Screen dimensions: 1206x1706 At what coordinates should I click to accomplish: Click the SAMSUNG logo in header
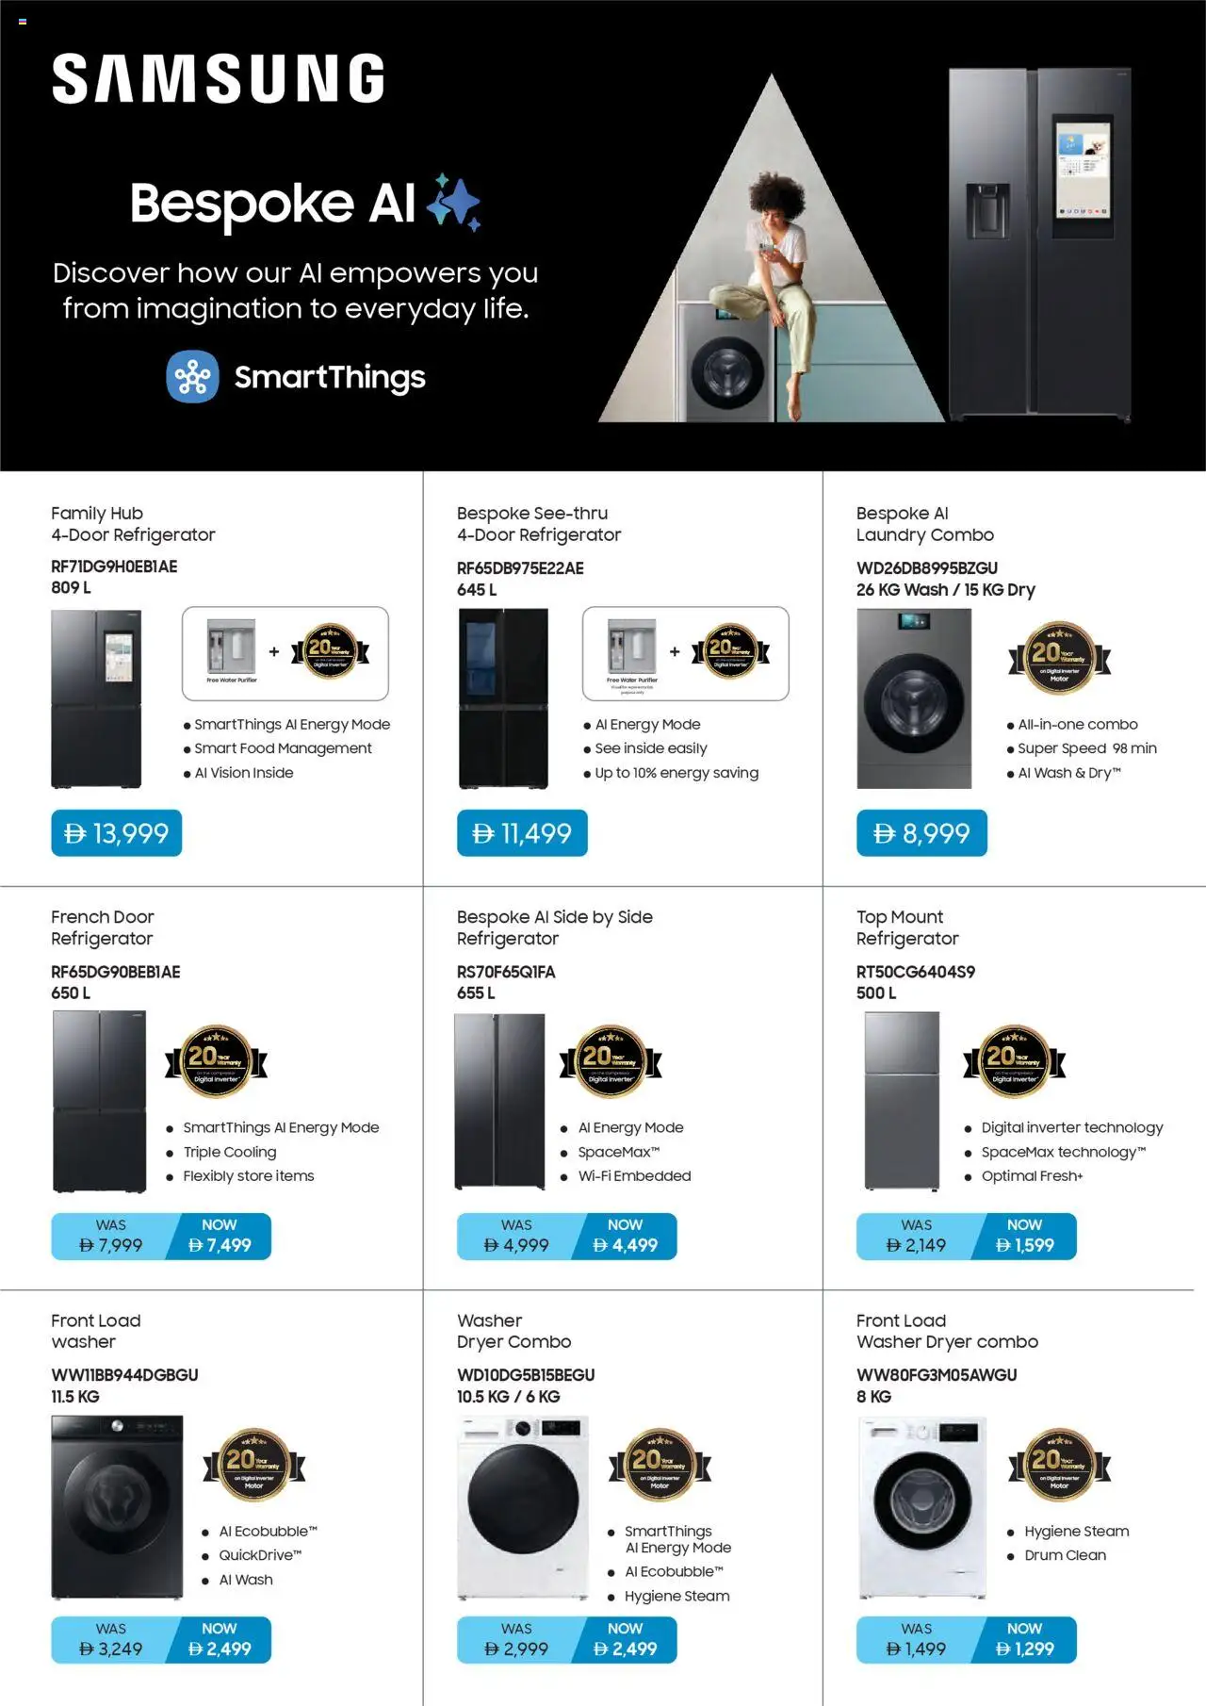[x=219, y=77]
